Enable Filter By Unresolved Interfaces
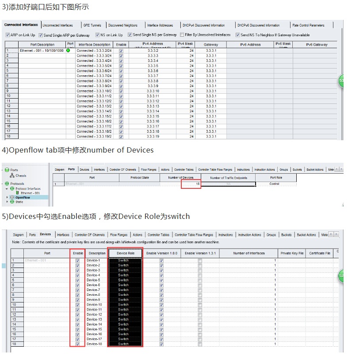Viewport: 348px width, 356px height. (182, 35)
